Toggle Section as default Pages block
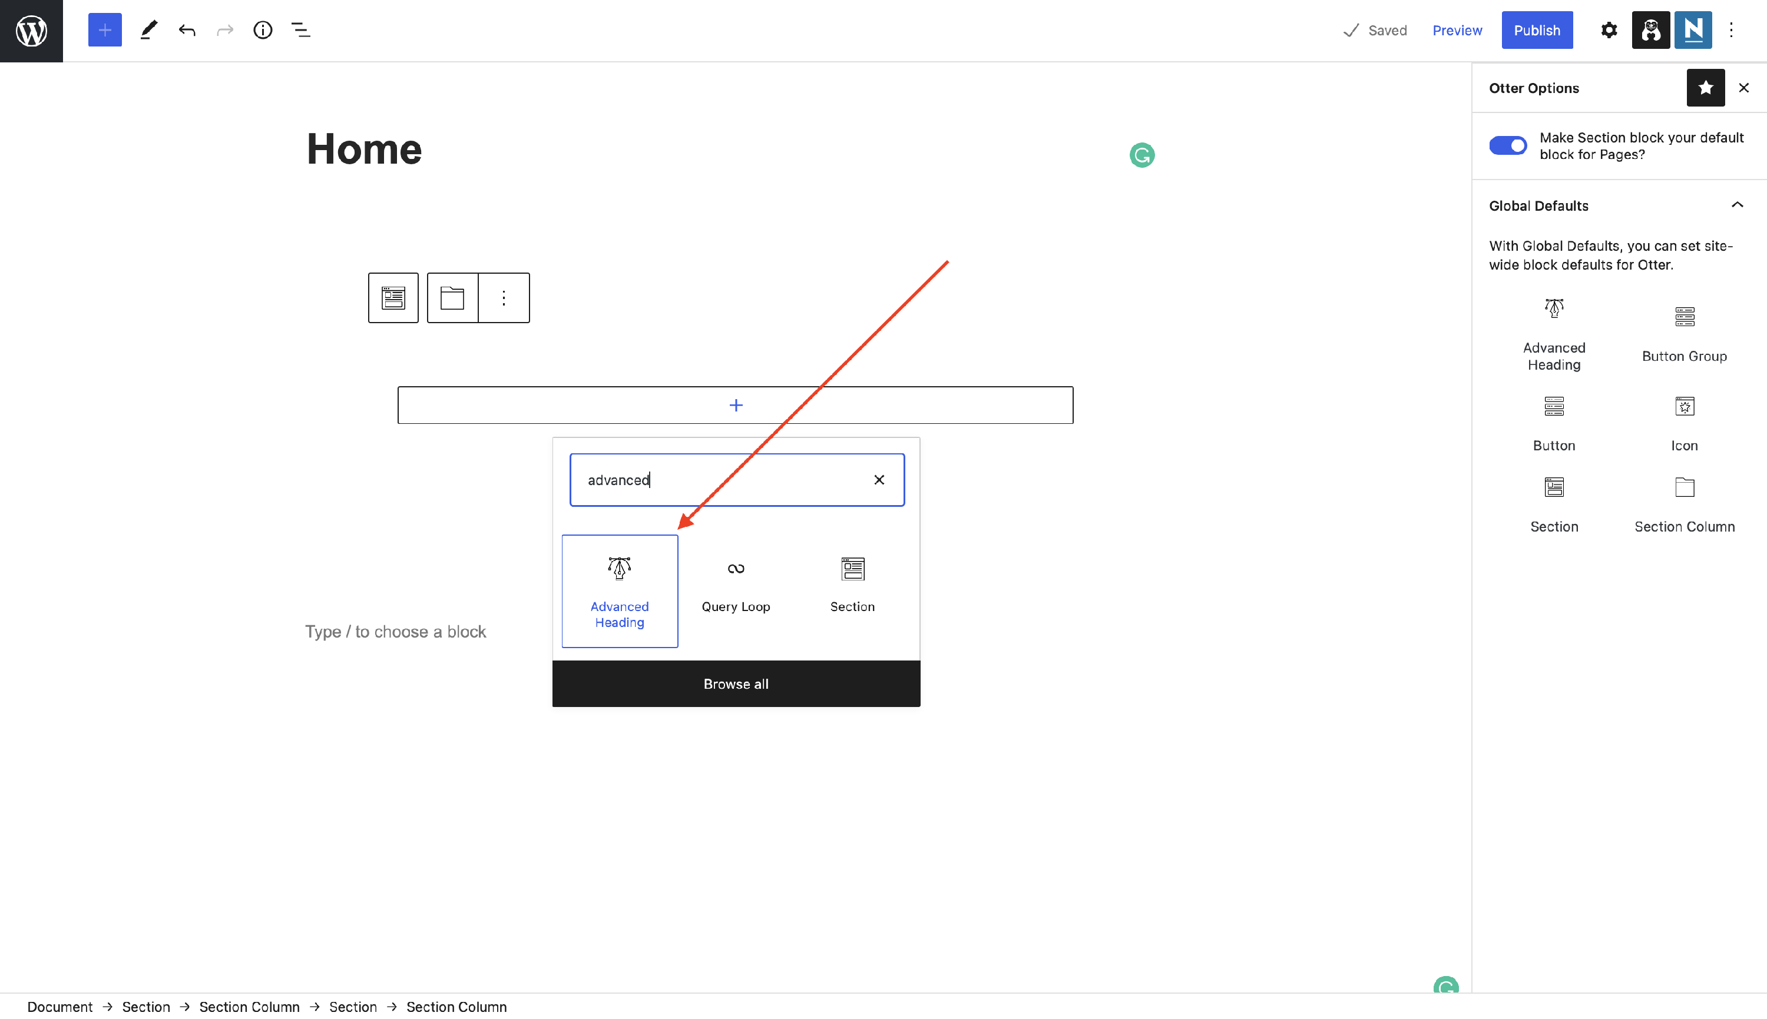Viewport: 1767px width, 1019px height. tap(1507, 145)
